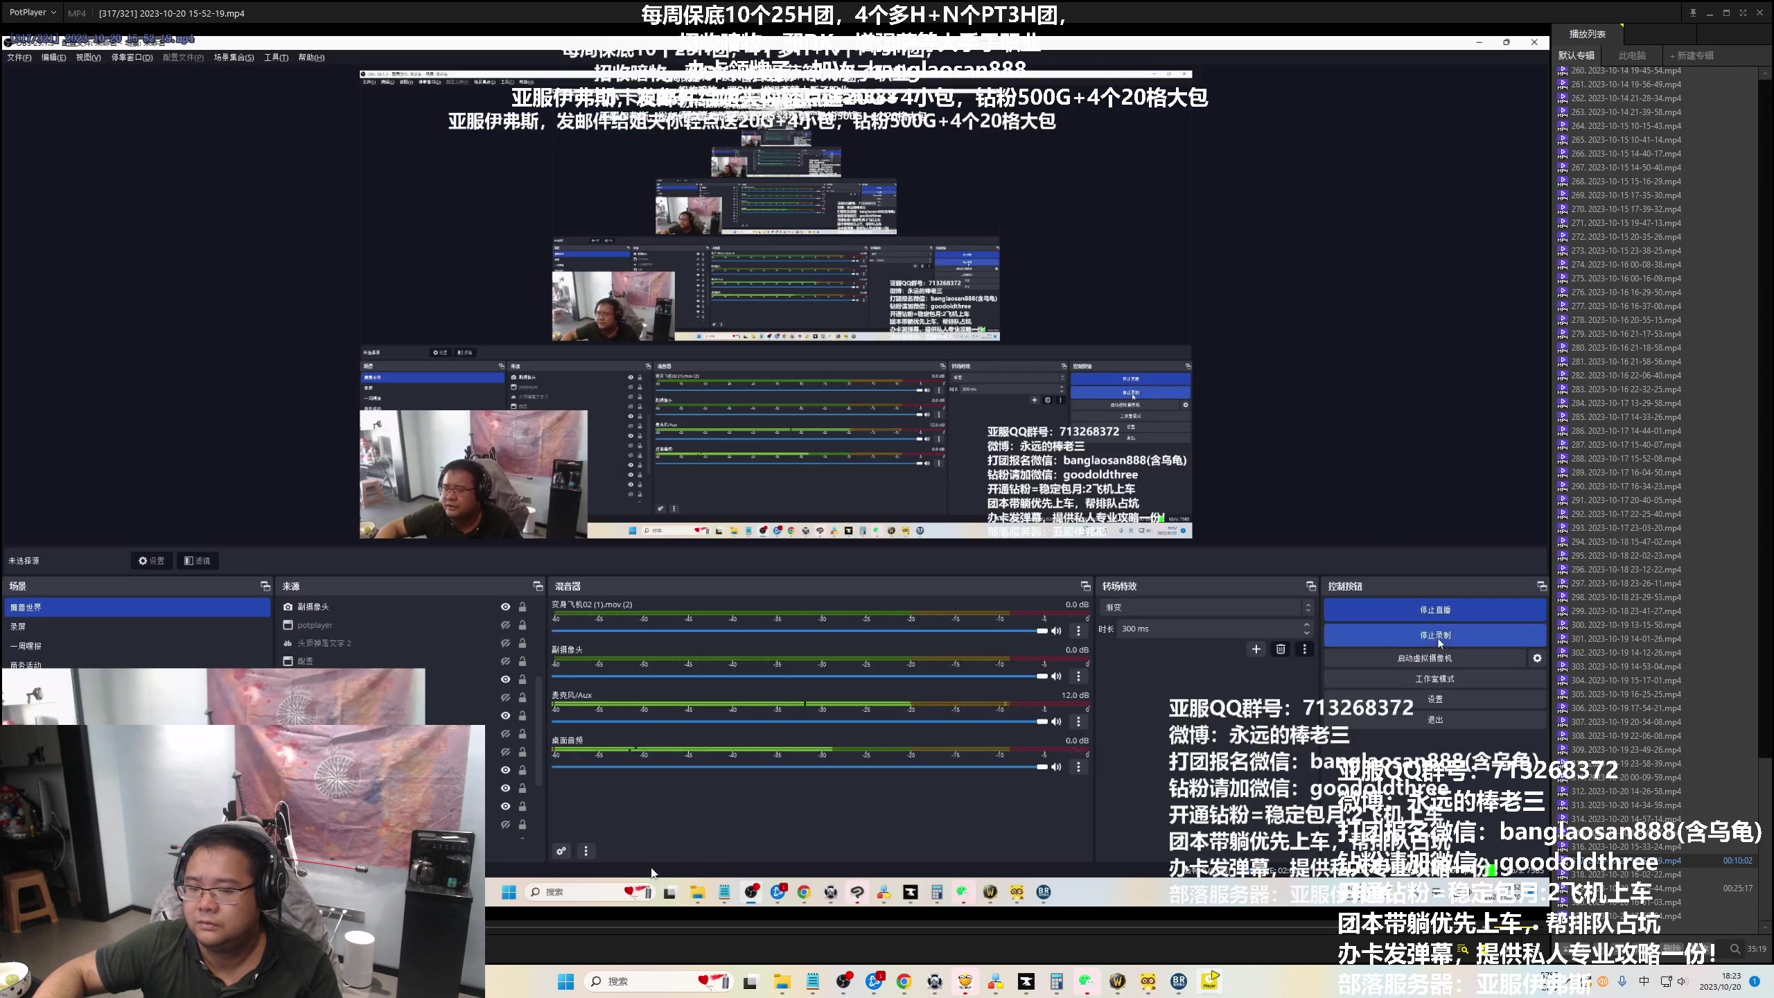Open the 渐变 transition dropdown
The image size is (1774, 998).
(1206, 607)
